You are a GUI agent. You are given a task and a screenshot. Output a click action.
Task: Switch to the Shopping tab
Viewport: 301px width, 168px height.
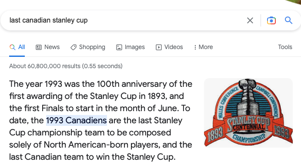coord(88,47)
